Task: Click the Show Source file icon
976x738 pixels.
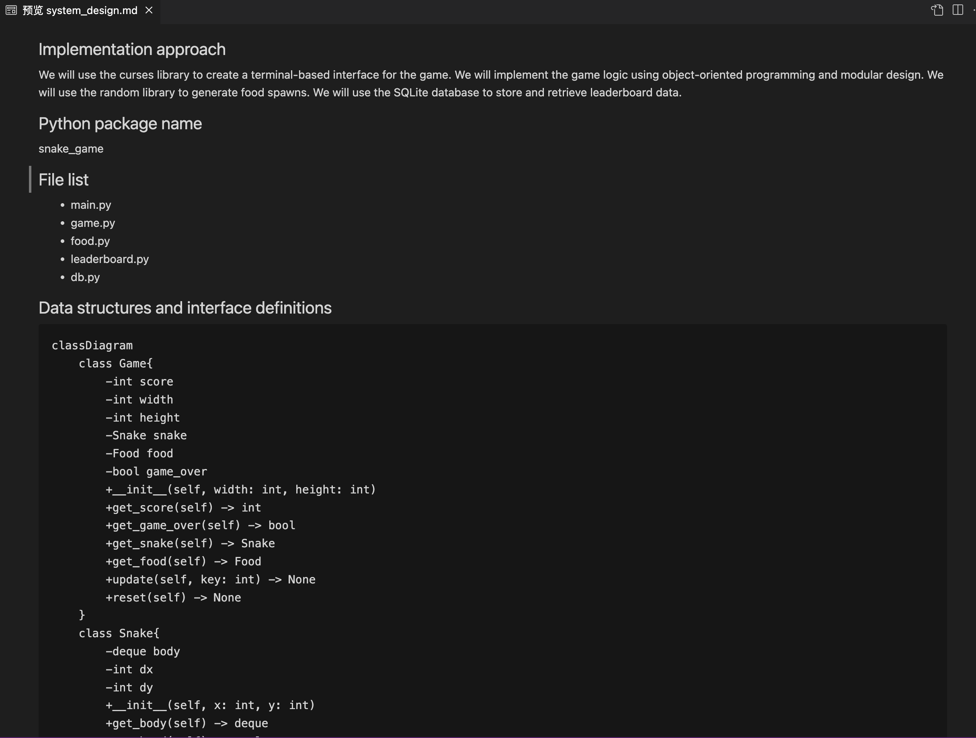Action: click(937, 10)
